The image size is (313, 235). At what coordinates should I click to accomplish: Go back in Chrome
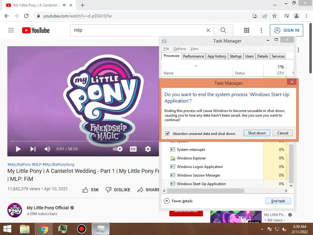coord(7,16)
